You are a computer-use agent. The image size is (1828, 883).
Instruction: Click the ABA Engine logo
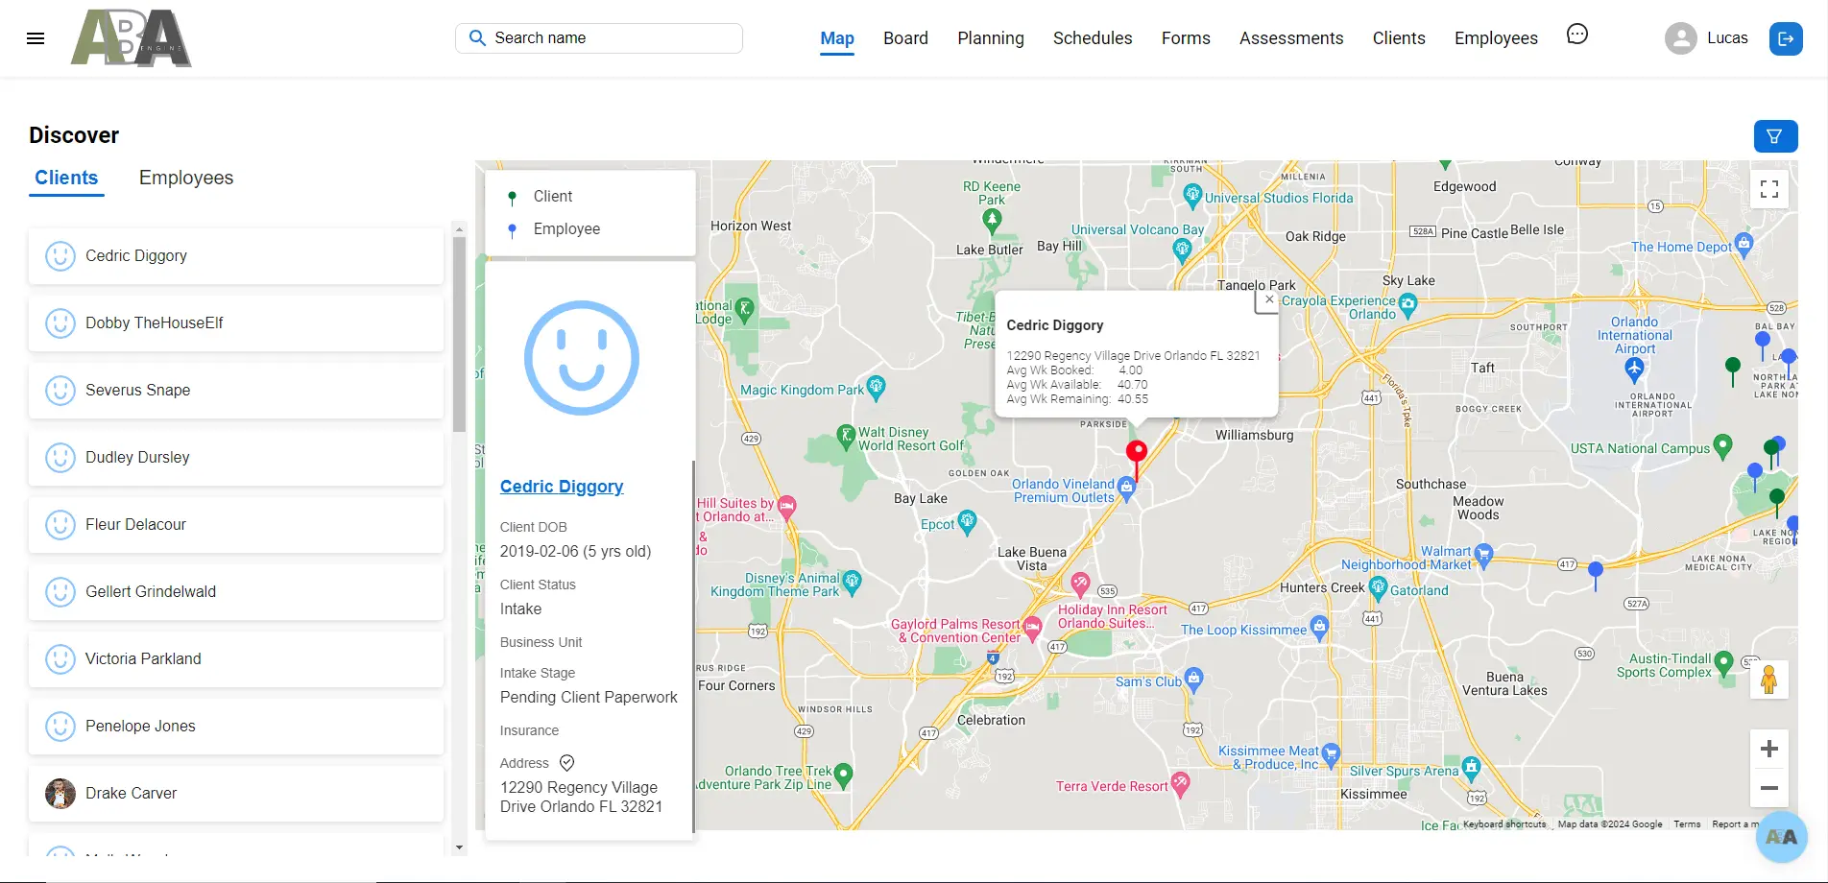132,38
